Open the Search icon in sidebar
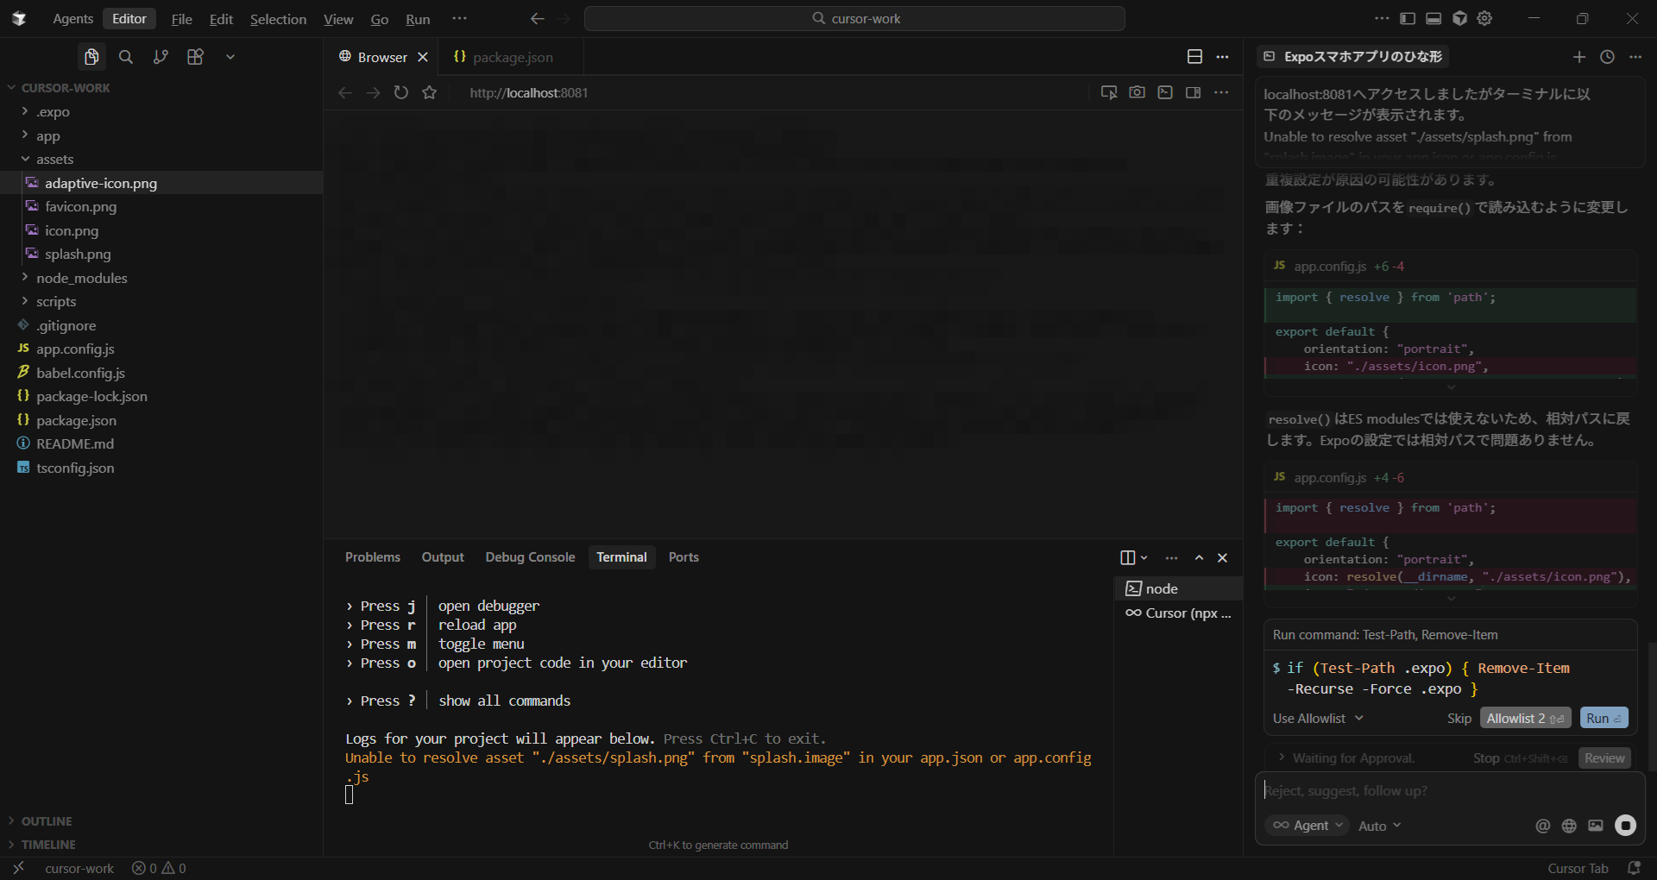This screenshot has width=1657, height=880. pos(126,57)
